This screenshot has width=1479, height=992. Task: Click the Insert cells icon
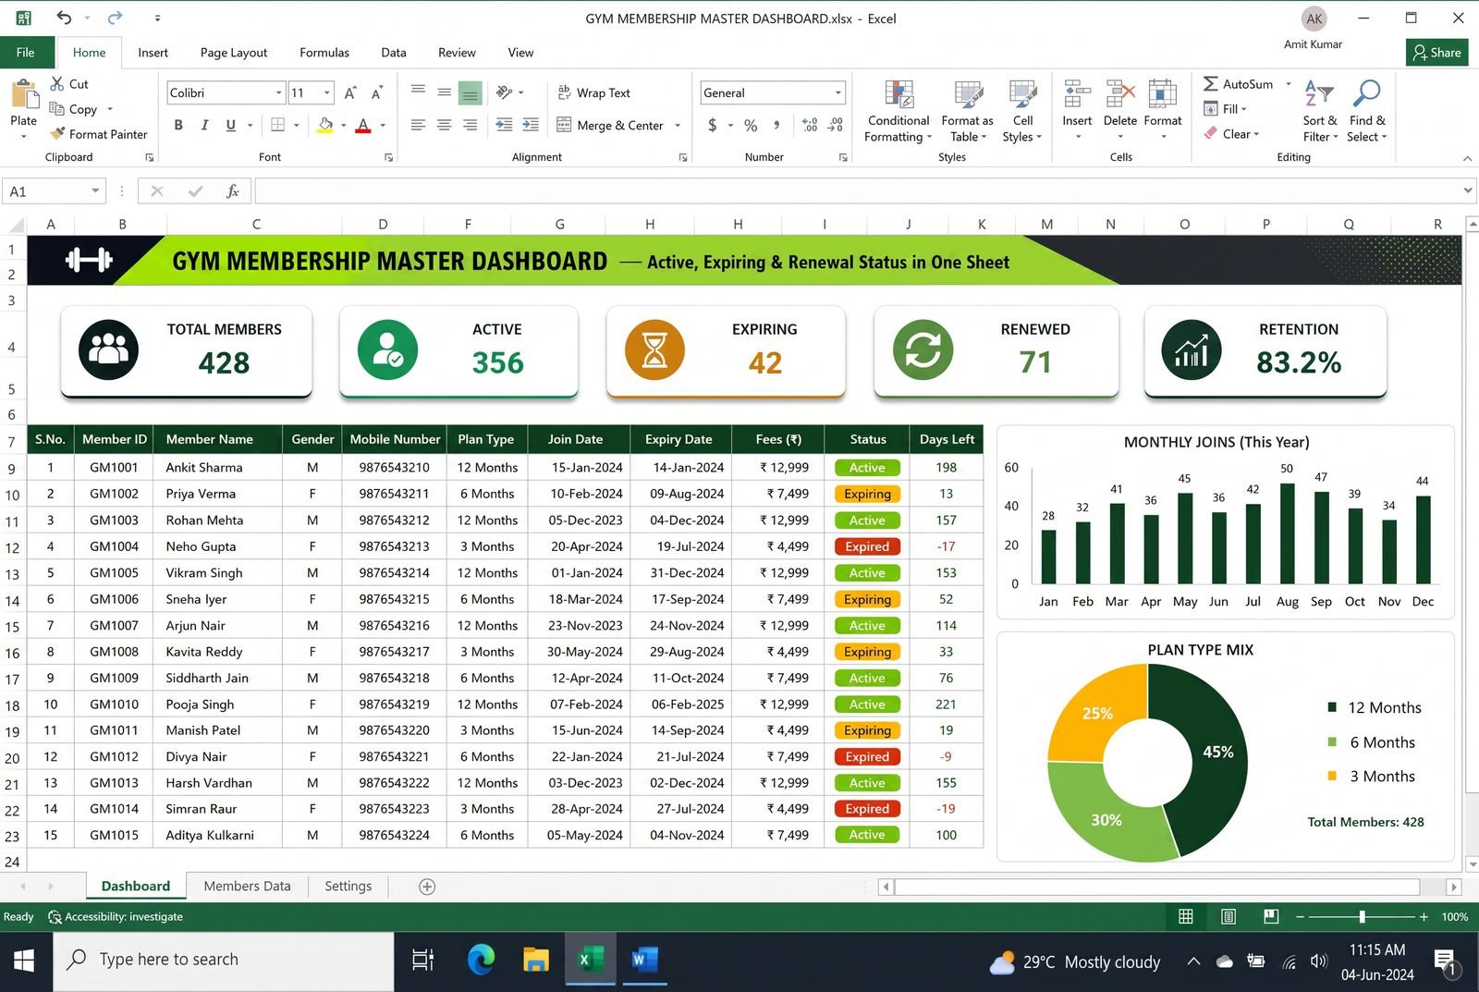1077,94
